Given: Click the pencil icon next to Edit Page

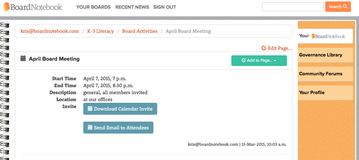Looking at the screenshot, I should pyautogui.click(x=264, y=48).
